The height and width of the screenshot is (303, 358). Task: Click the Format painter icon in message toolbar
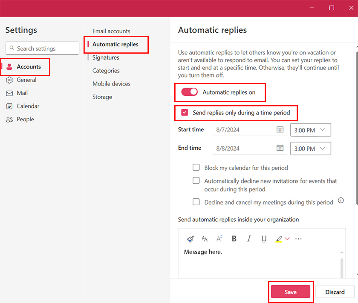[x=190, y=239]
